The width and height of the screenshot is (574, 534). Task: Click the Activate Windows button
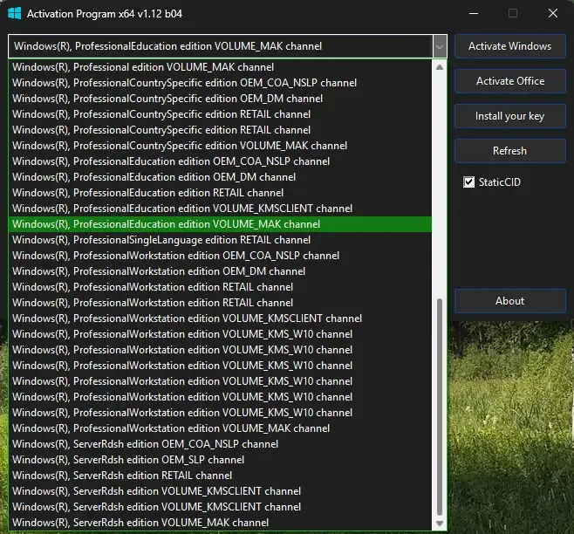[x=510, y=46]
